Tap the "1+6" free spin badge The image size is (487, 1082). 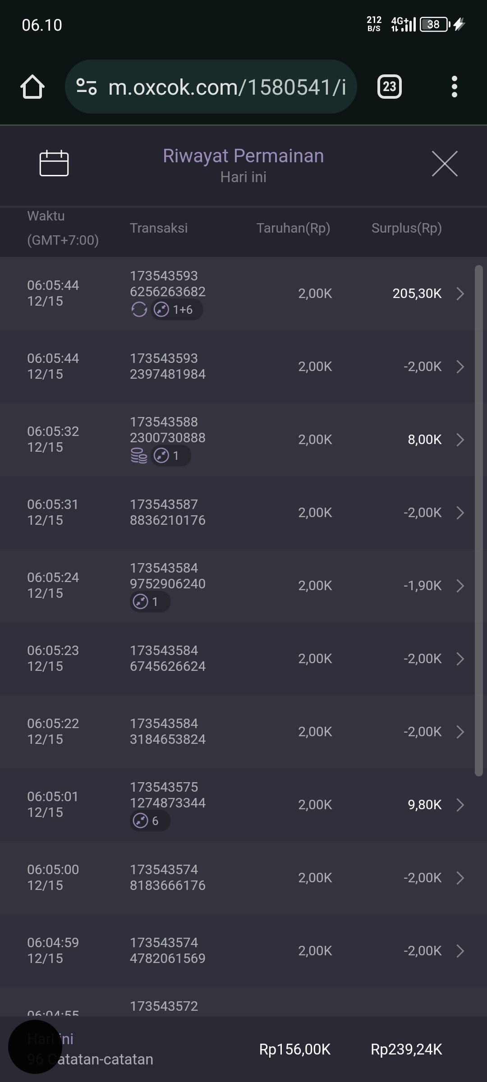click(177, 310)
